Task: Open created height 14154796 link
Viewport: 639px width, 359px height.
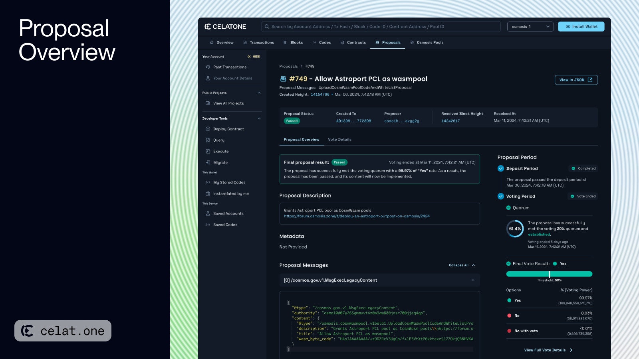Action: tap(320, 95)
